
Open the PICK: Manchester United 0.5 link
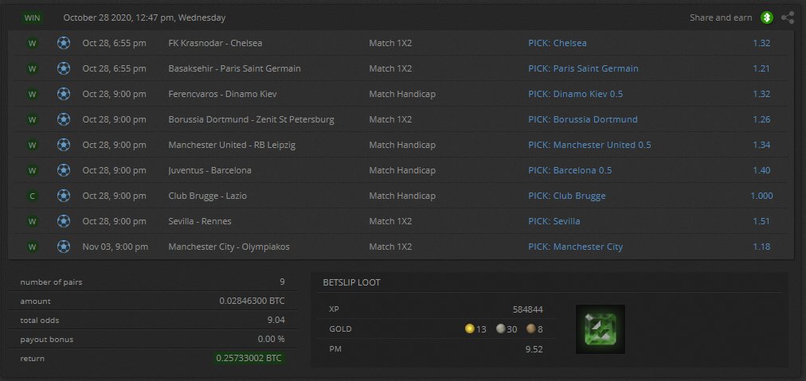click(589, 145)
